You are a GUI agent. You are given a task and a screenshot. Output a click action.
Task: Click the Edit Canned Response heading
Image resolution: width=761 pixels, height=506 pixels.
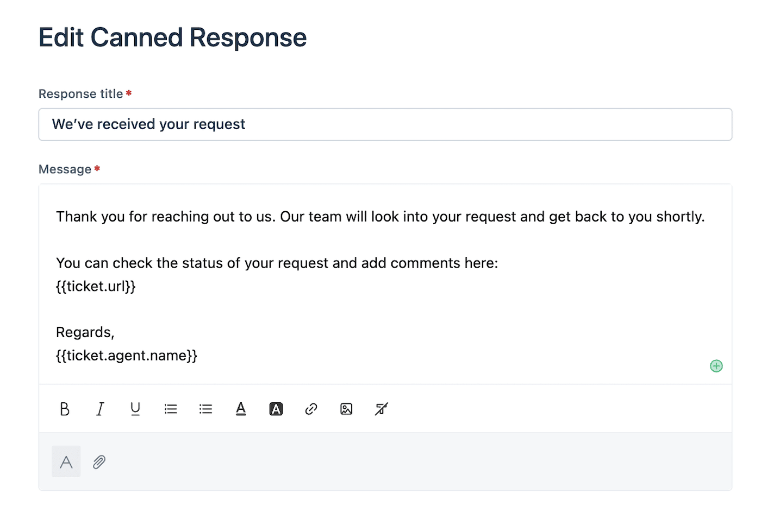(x=172, y=37)
